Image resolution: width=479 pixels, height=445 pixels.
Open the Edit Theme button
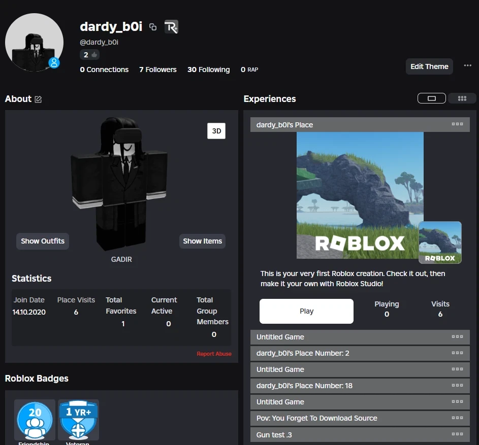click(x=429, y=66)
